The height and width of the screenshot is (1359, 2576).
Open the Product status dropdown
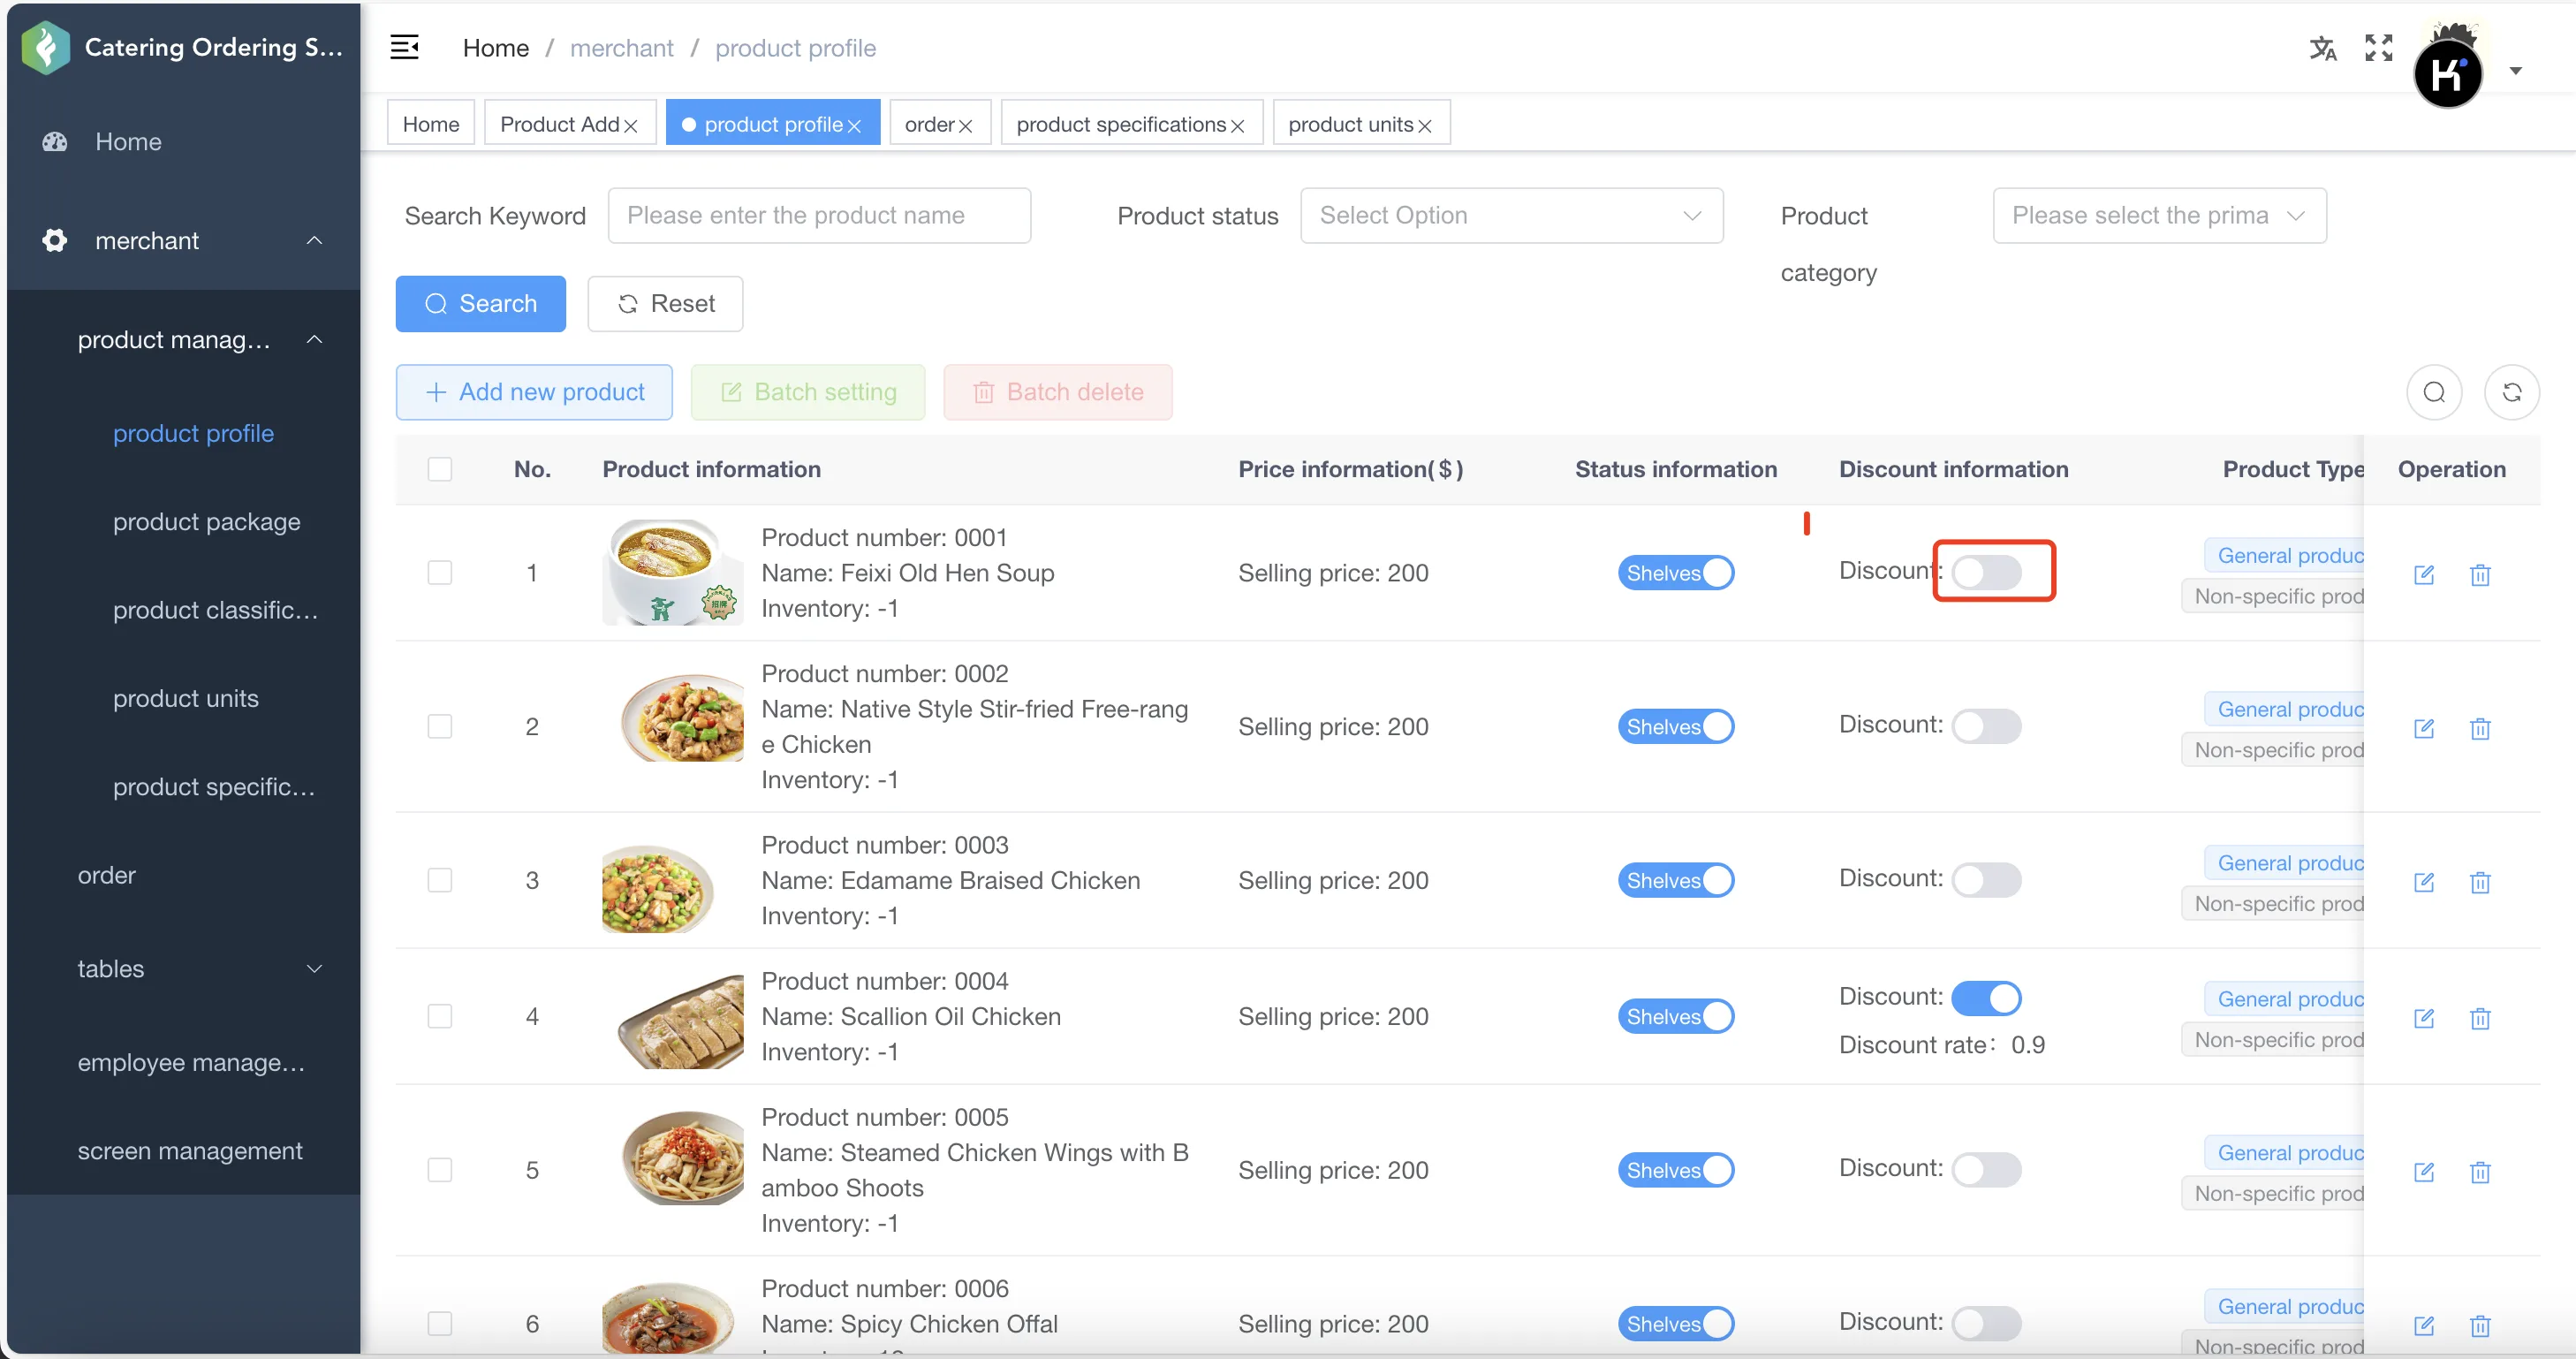(1511, 215)
